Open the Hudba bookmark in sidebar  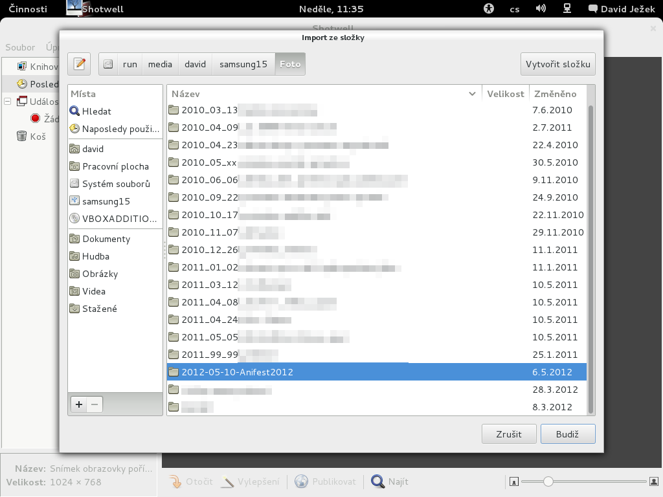[x=115, y=256]
